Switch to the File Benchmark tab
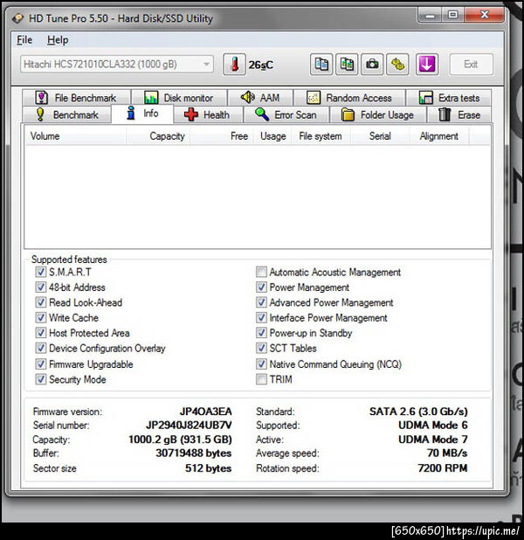524x540 pixels. pos(76,98)
